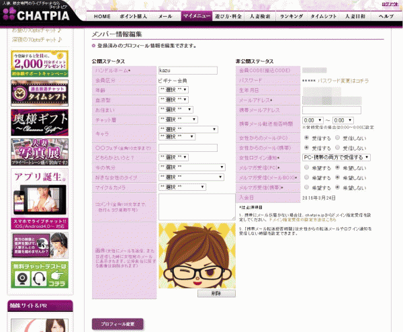Open the 今の気分 mood dropdown

[x=192, y=167]
